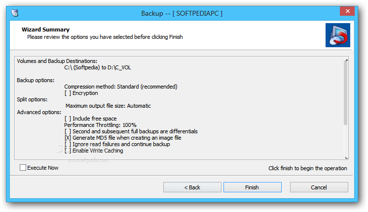Click the Maximum output file size: Automatic line
The width and height of the screenshot is (368, 212).
pos(108,106)
